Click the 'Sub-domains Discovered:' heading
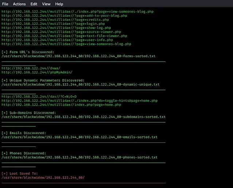Image resolution: width=233 pixels, height=188 pixels. 29,113
